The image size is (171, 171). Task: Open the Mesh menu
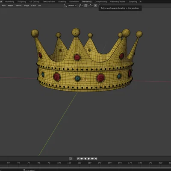coord(10,6)
